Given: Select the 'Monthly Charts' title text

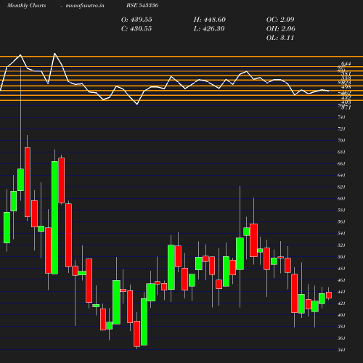Looking at the screenshot, I should (26, 5).
